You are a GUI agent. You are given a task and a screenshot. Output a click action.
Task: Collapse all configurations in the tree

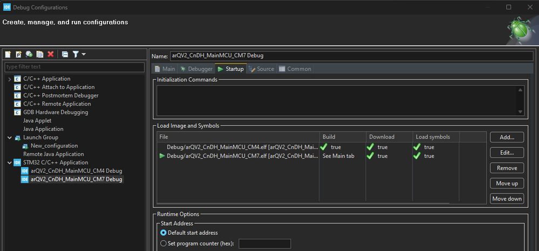pyautogui.click(x=65, y=54)
